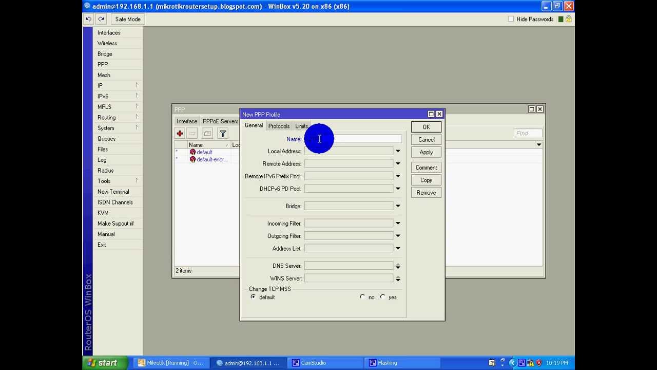
Task: Expand the Address List dropdown arrow
Action: [398, 249]
